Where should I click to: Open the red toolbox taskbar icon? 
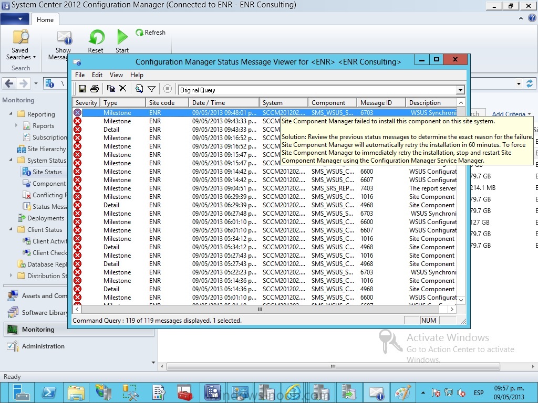[x=184, y=393]
